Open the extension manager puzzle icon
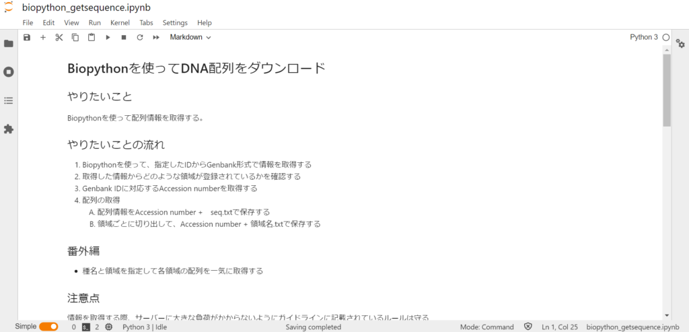The height and width of the screenshot is (332, 689). tap(9, 129)
